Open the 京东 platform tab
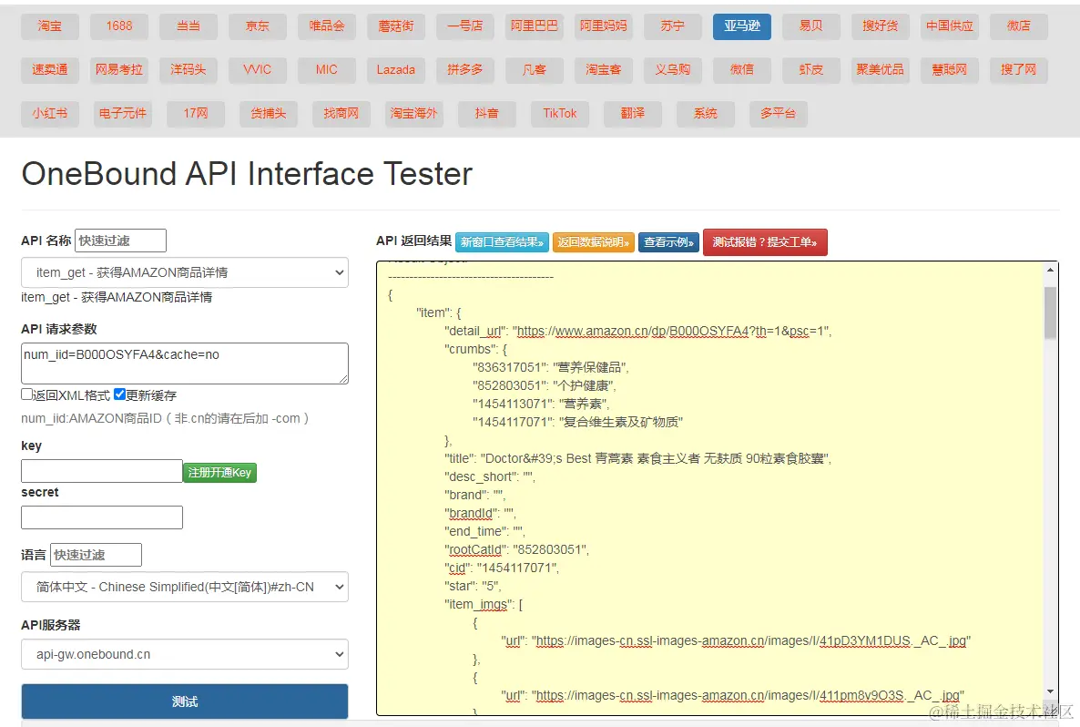Image resolution: width=1080 pixels, height=727 pixels. pyautogui.click(x=258, y=26)
